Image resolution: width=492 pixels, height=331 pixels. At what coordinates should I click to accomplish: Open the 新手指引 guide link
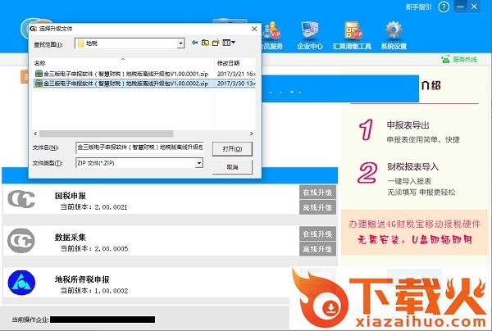[x=418, y=7]
